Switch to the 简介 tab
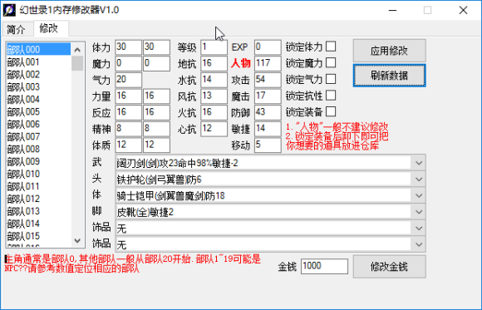The image size is (482, 310). (17, 29)
